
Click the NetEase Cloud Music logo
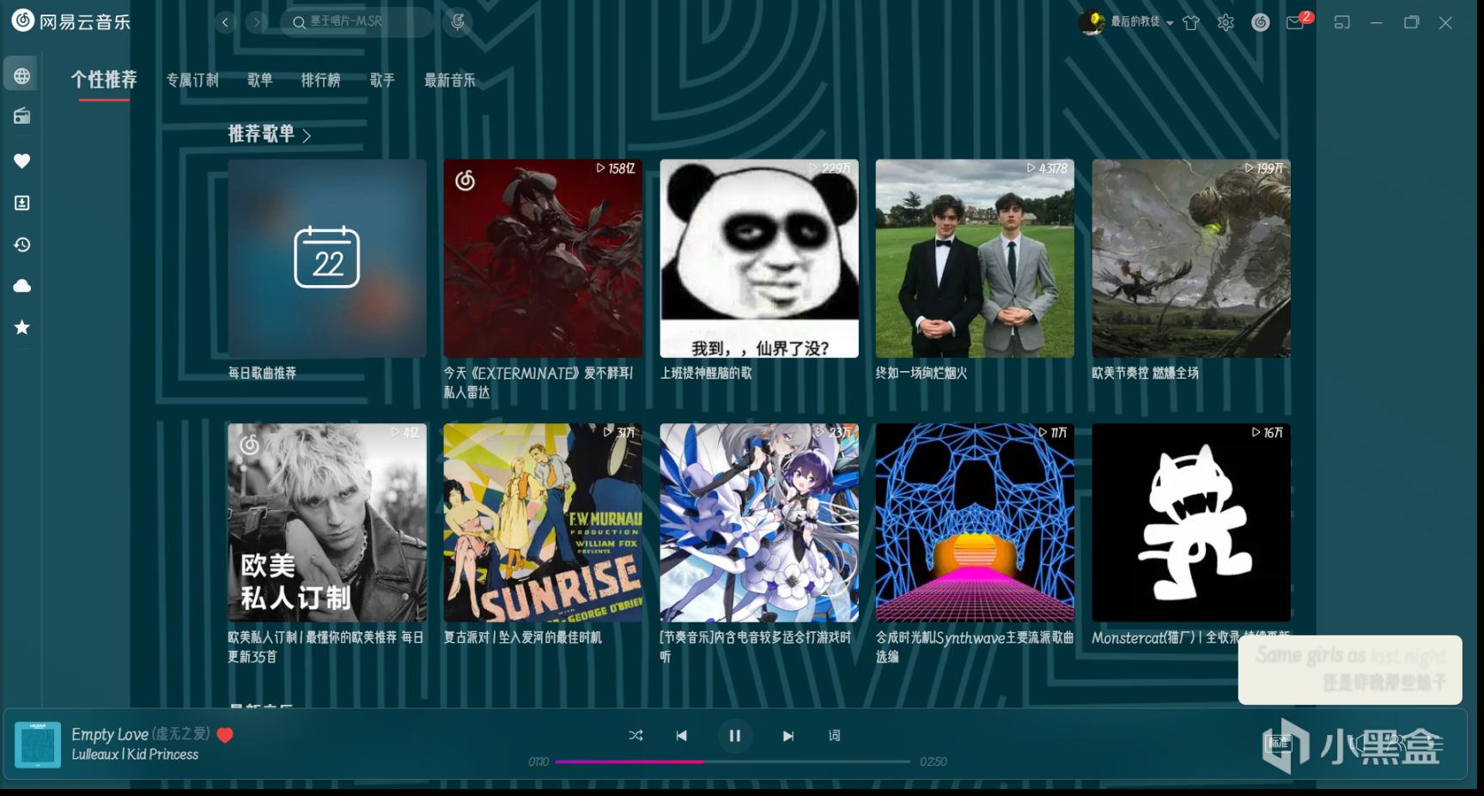[71, 21]
